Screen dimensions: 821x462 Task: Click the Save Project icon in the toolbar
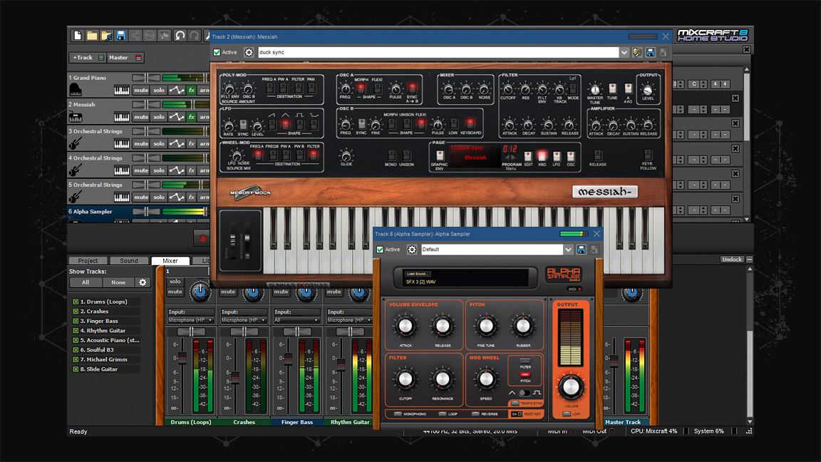tap(119, 35)
